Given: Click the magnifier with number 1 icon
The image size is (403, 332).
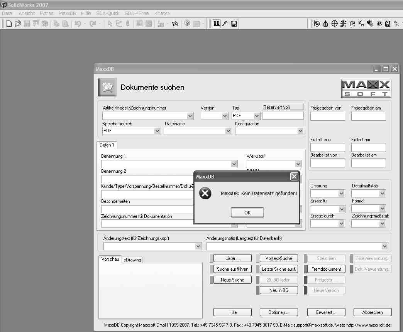Looking at the screenshot, I should coord(352,24).
